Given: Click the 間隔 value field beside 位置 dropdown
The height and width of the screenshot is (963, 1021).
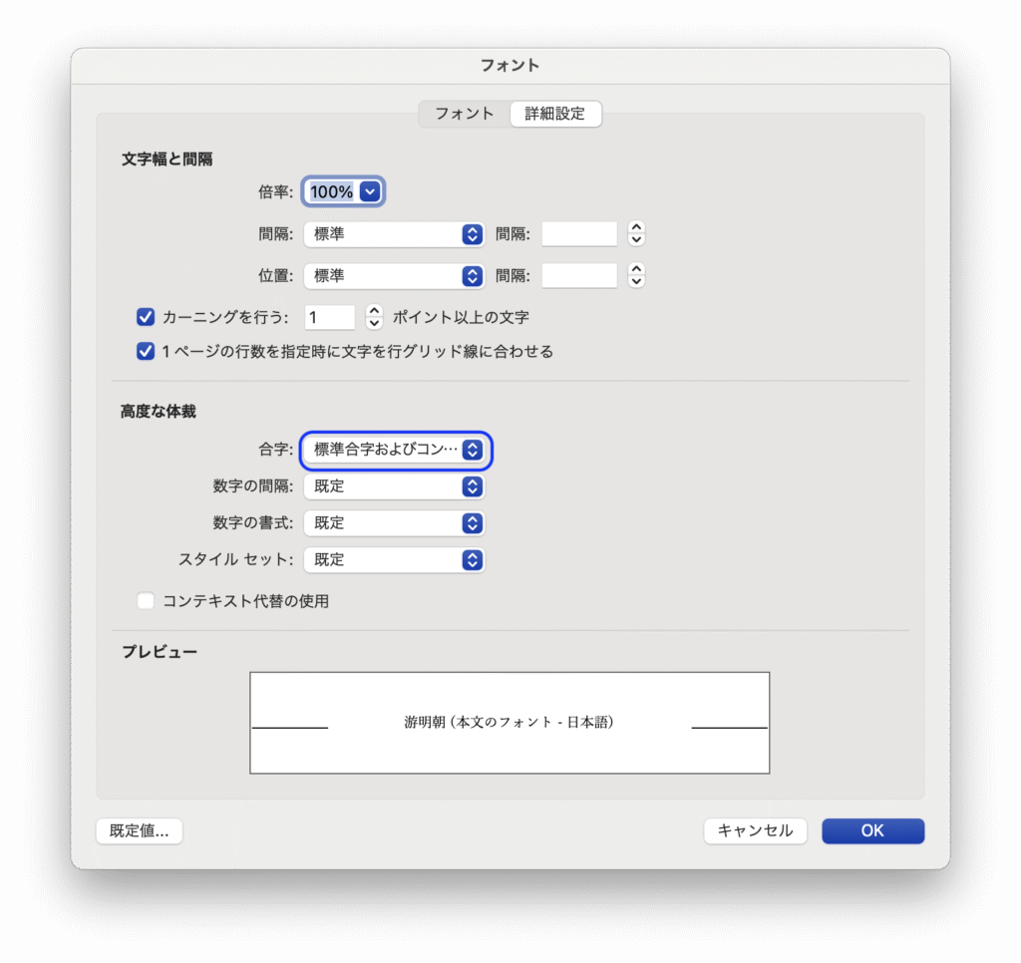Looking at the screenshot, I should click(x=579, y=276).
